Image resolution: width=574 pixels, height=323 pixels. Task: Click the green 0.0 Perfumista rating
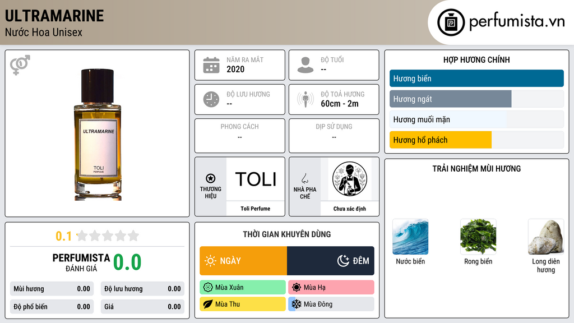point(127,262)
